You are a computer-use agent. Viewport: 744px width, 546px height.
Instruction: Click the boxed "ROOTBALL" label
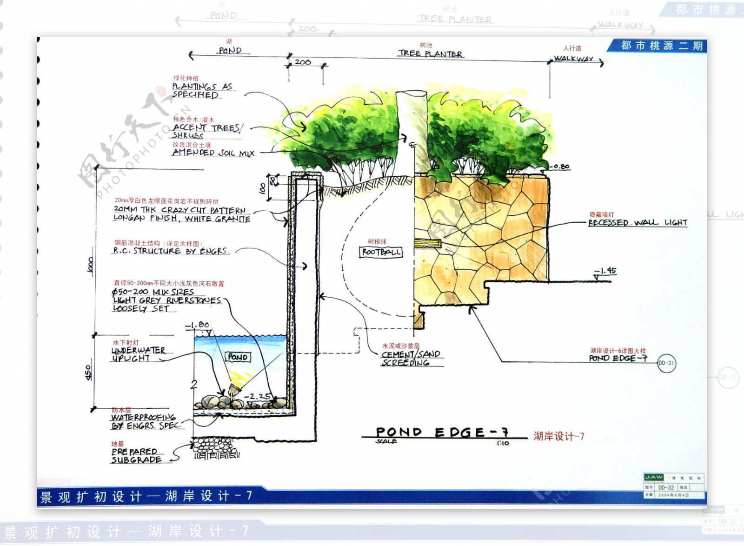coord(381,252)
